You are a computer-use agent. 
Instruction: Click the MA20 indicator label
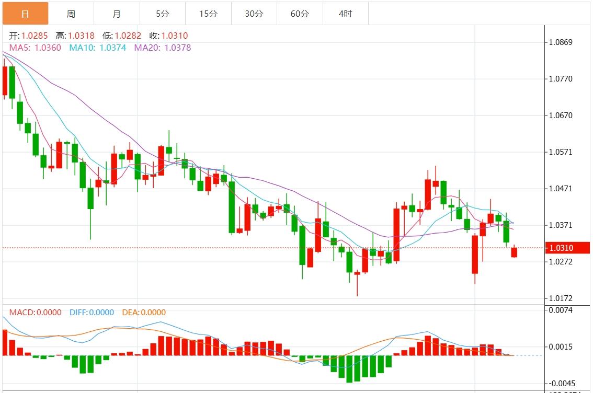163,48
